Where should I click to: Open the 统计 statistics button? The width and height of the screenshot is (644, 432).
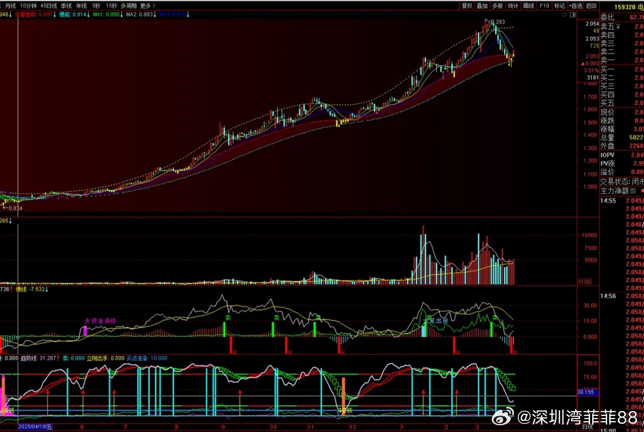(x=513, y=5)
